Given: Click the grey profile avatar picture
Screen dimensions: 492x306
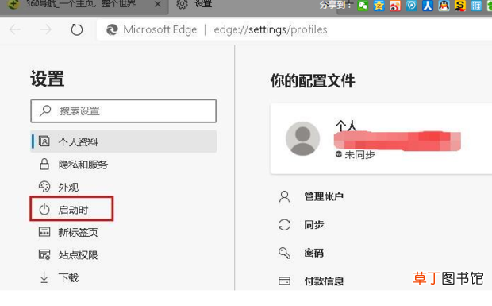Looking at the screenshot, I should pos(302,138).
